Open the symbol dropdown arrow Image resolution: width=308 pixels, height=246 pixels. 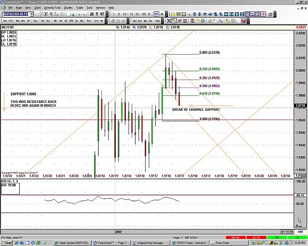pos(32,14)
